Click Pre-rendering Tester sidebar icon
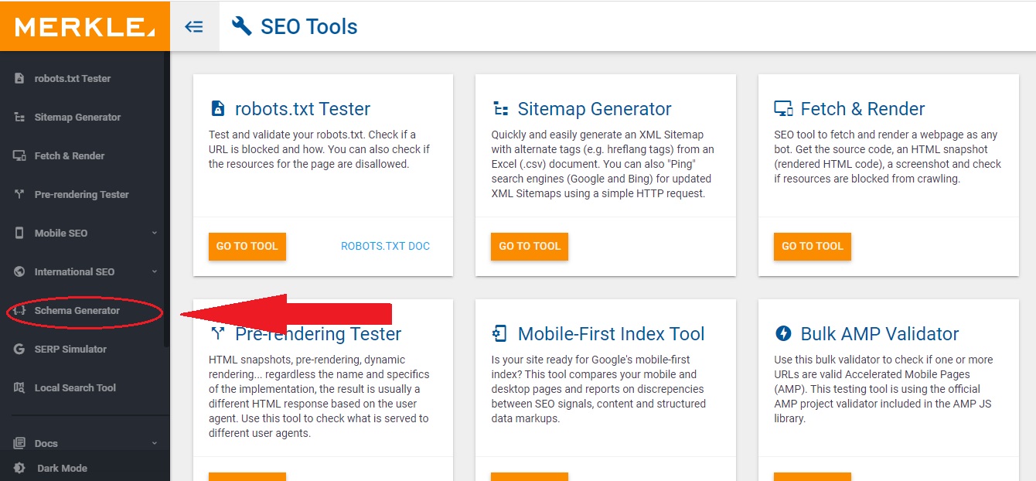The image size is (1036, 481). coord(19,194)
